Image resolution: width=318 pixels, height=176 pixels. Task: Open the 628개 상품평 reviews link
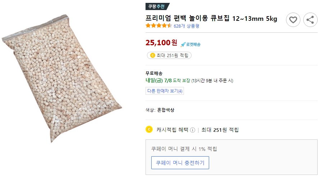pos(186,26)
